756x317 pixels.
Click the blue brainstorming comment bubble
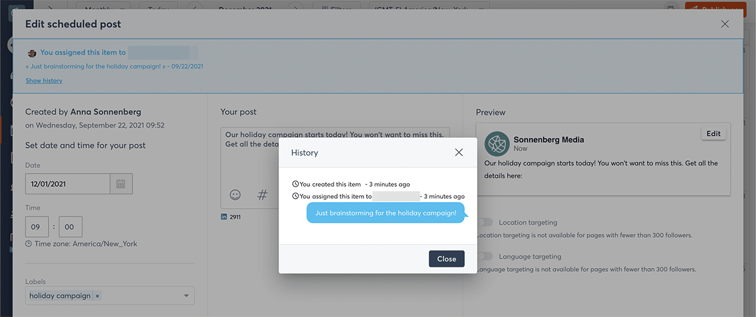point(386,213)
